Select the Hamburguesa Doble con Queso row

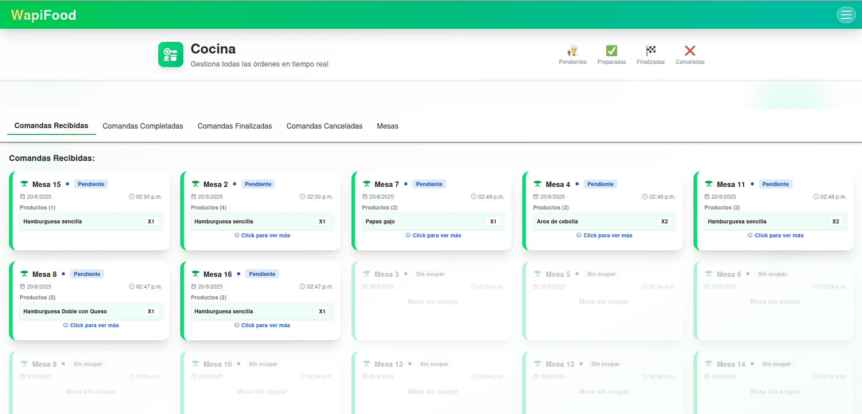click(91, 312)
